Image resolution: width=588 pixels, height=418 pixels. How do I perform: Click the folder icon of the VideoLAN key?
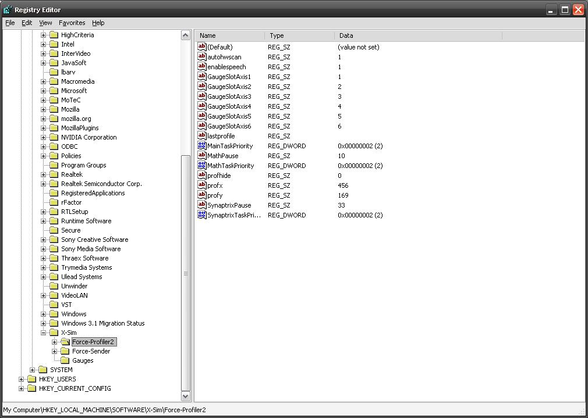(54, 295)
